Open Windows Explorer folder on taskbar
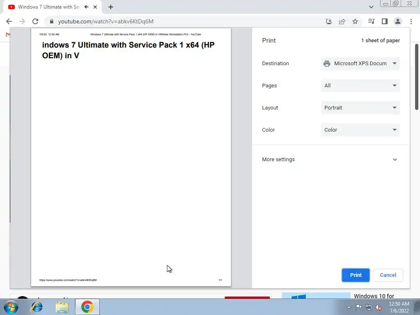This screenshot has width=420, height=315. coord(62,307)
